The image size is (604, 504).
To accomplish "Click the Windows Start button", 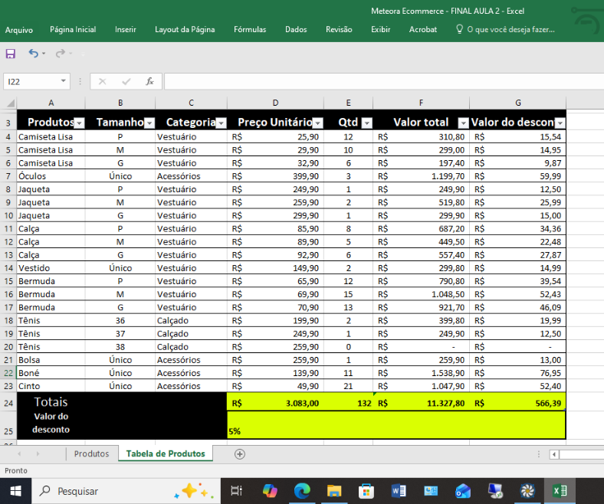I will tap(15, 491).
